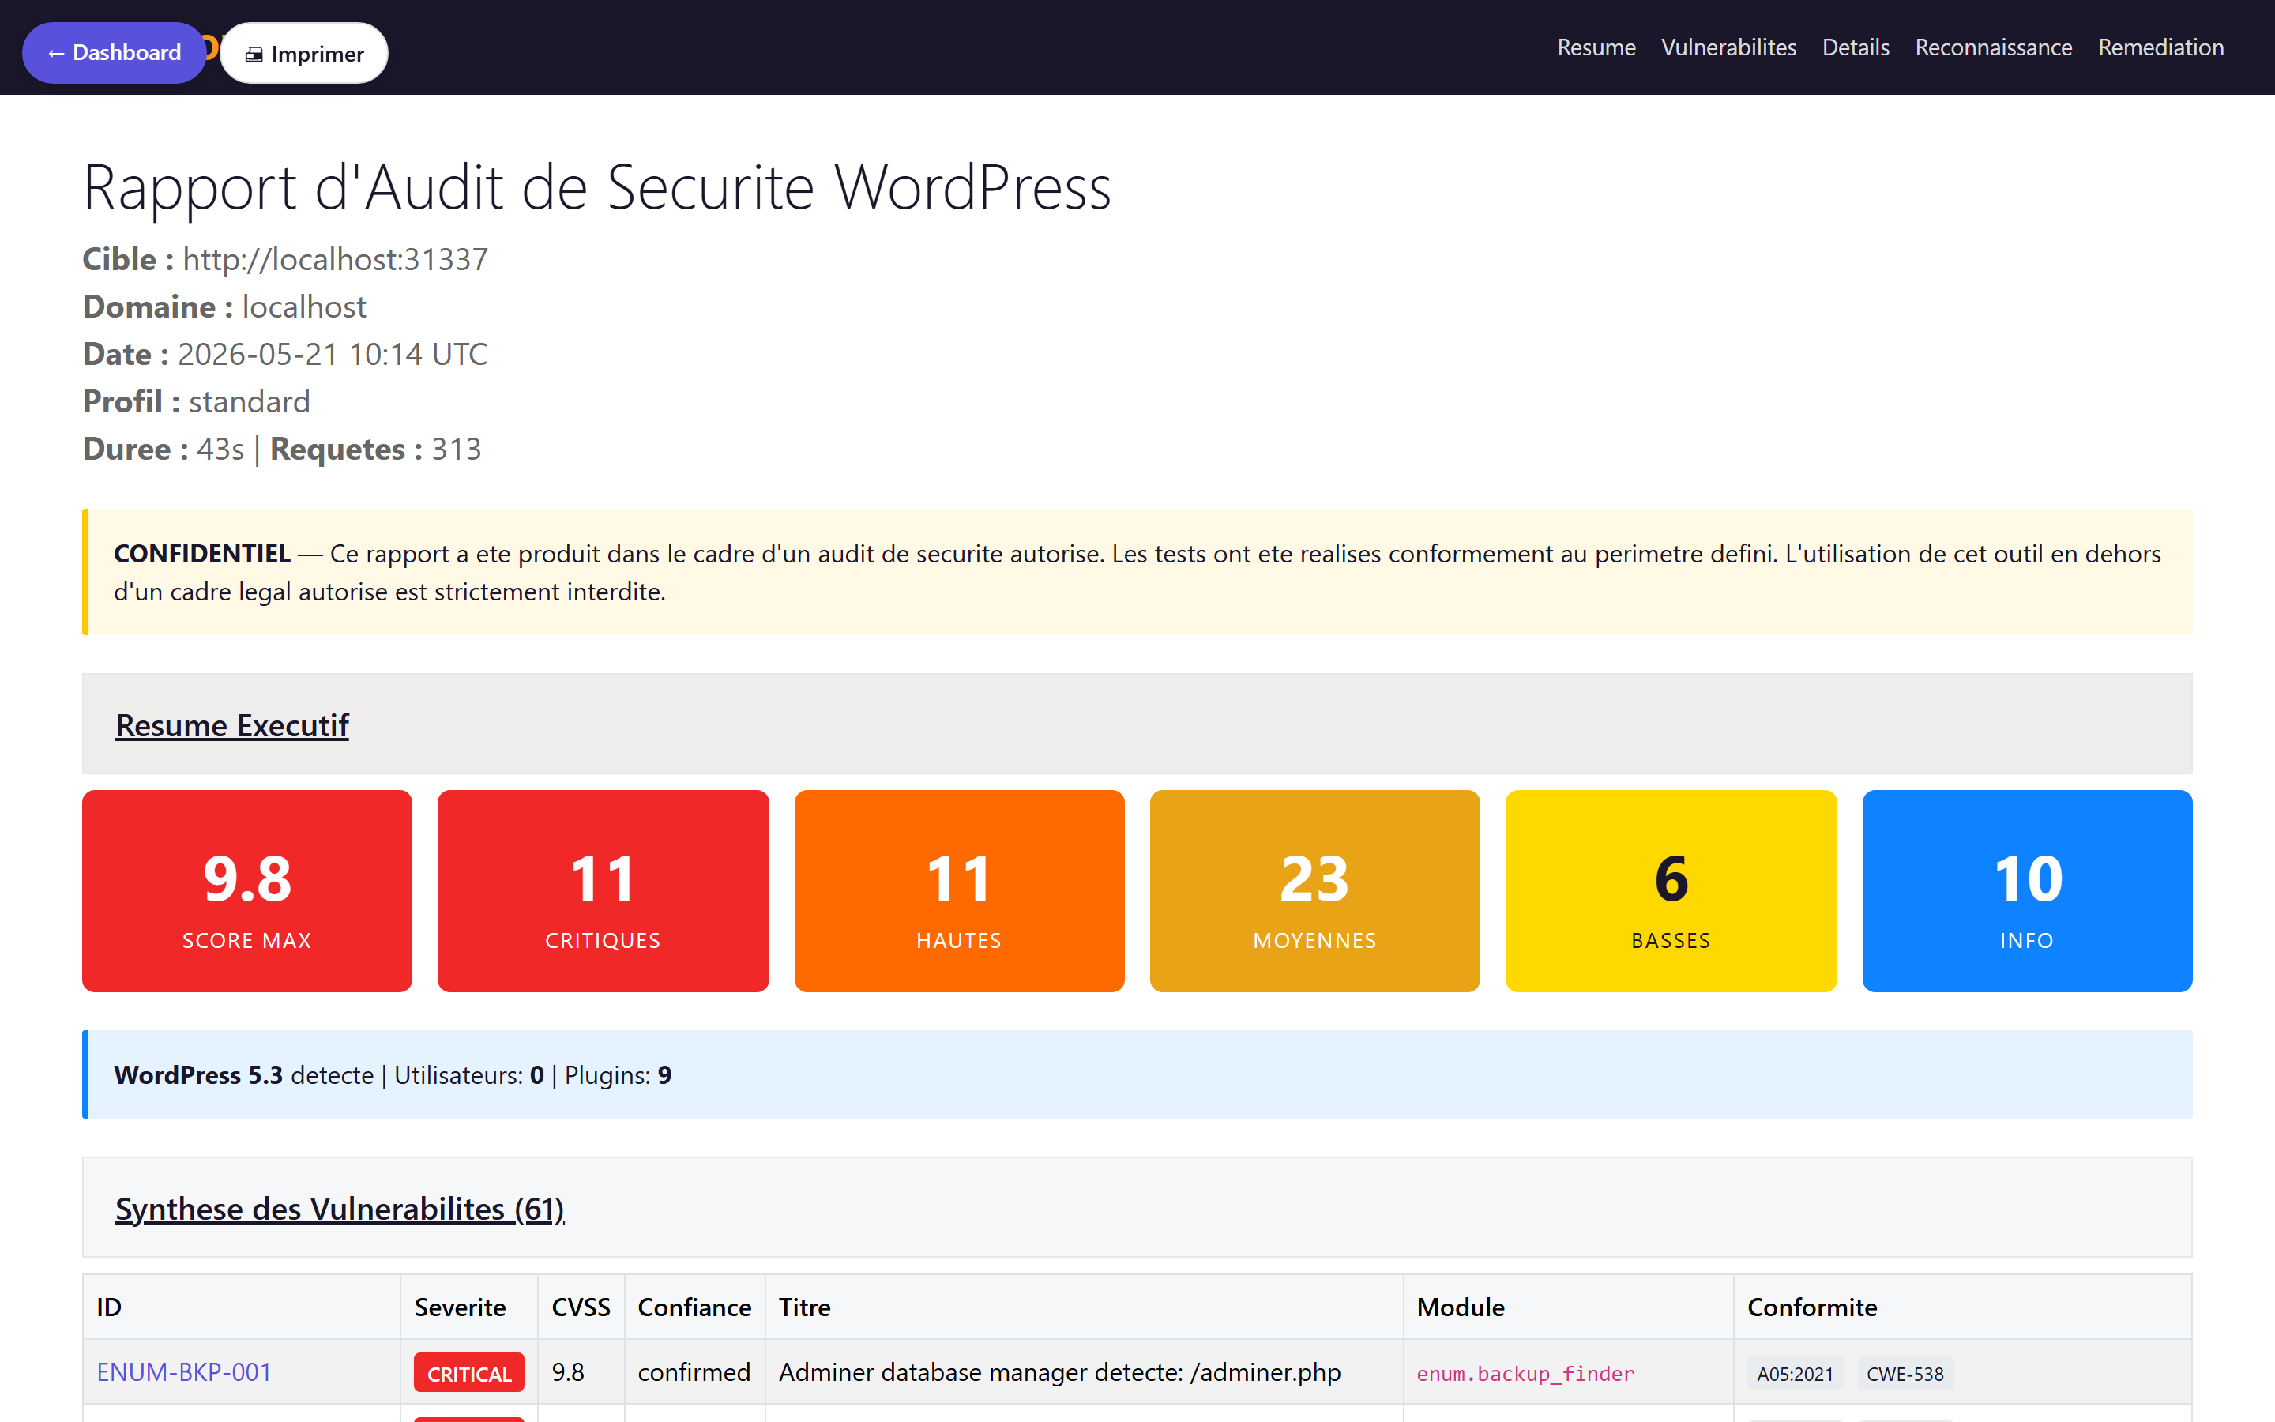Click the 23 Moyennes card
The height and width of the screenshot is (1422, 2275).
(x=1314, y=890)
